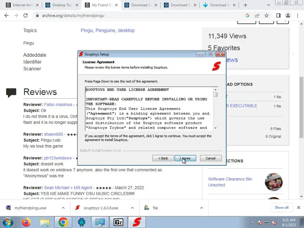Go back in Chrome
304x228 pixels.
point(7,15)
